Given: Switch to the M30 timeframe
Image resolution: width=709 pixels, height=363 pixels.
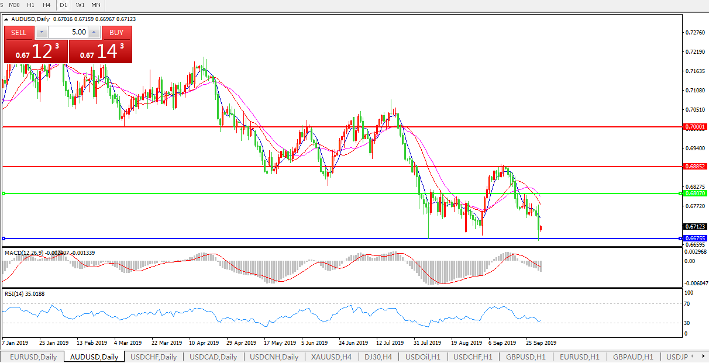Looking at the screenshot, I should (x=15, y=5).
